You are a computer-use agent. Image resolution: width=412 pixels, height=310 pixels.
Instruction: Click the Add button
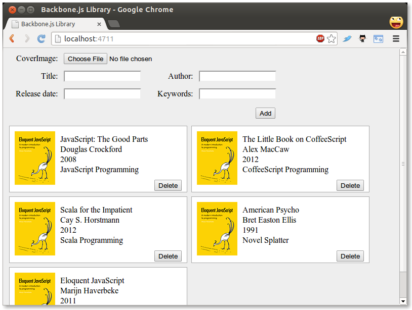(265, 113)
